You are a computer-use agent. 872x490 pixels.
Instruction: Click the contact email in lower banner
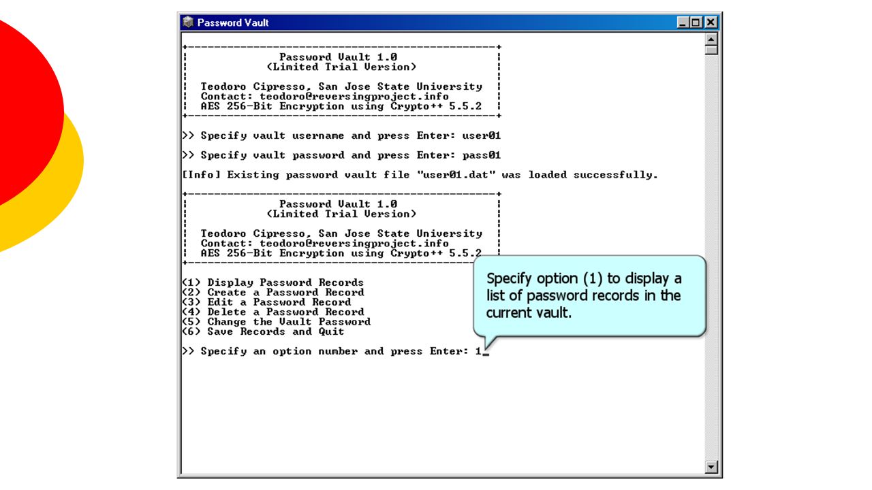[354, 243]
